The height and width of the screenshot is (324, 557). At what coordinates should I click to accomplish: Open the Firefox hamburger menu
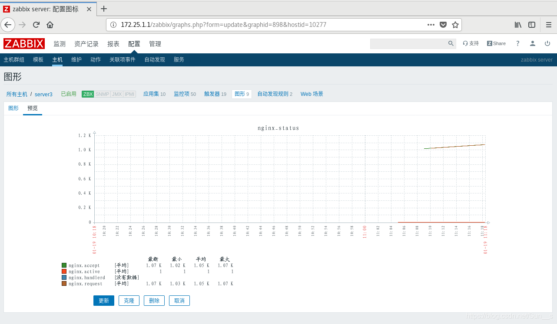coord(548,25)
